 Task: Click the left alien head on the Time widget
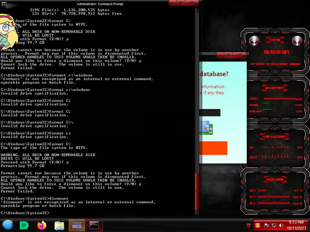click(254, 41)
